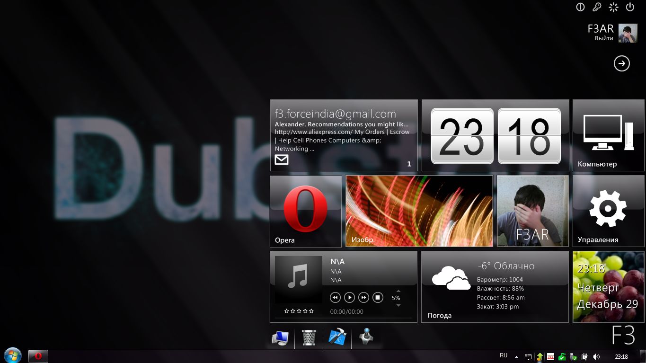Click the network tray icon
The width and height of the screenshot is (646, 363).
click(x=528, y=357)
